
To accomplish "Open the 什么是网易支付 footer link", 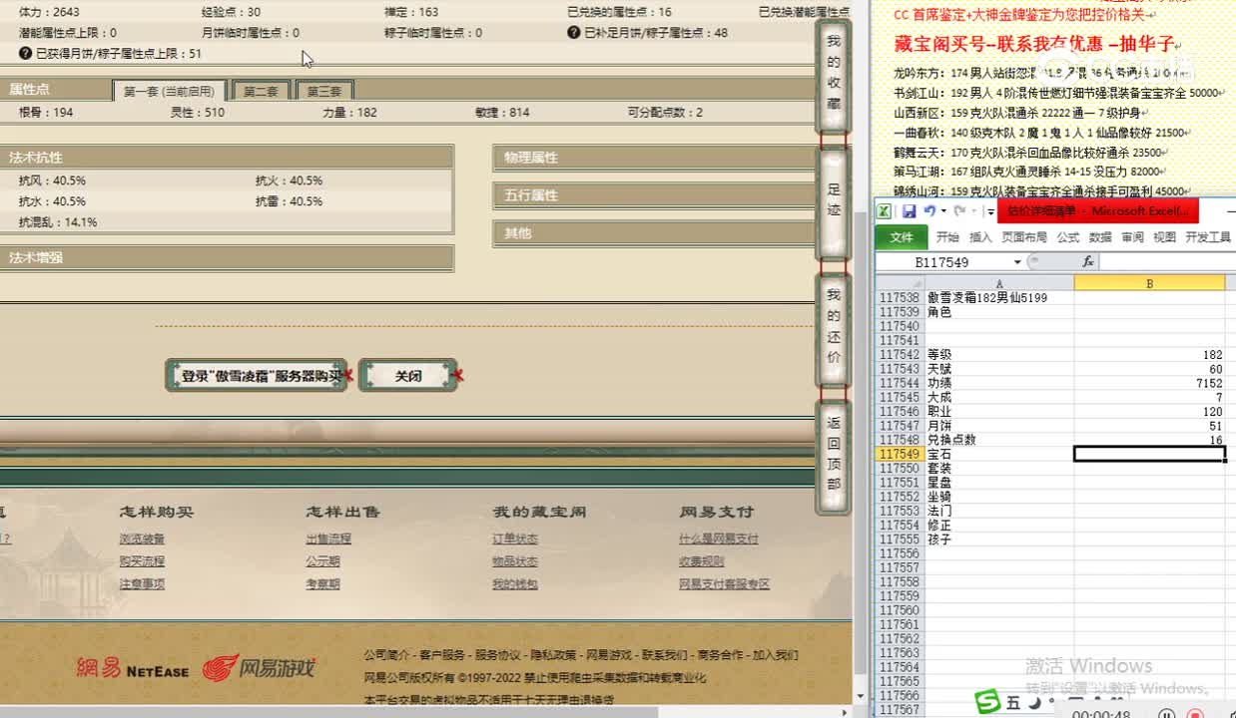I will (719, 538).
